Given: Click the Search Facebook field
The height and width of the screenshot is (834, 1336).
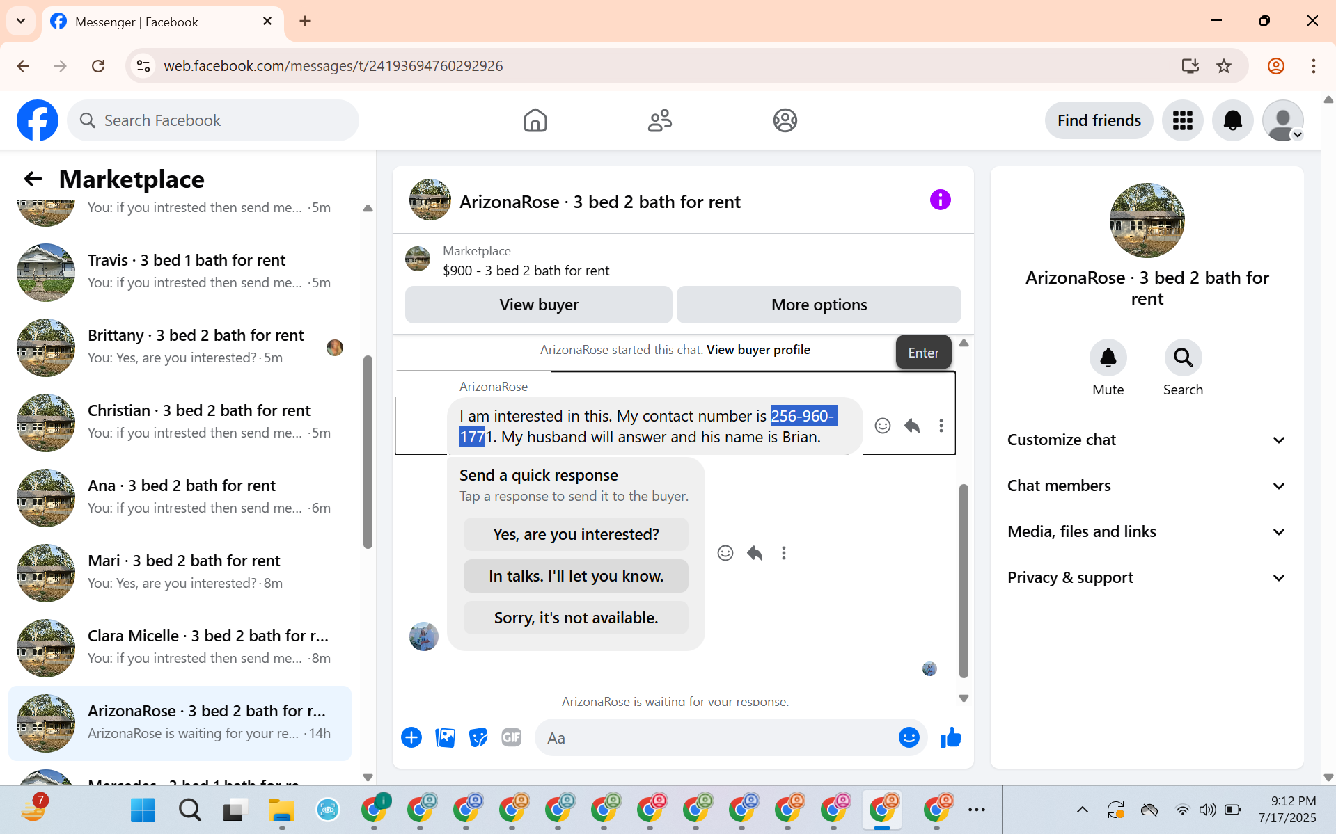Looking at the screenshot, I should pyautogui.click(x=213, y=120).
